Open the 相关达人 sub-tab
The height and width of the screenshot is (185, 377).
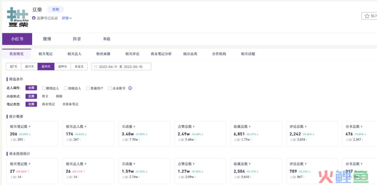coord(74,54)
